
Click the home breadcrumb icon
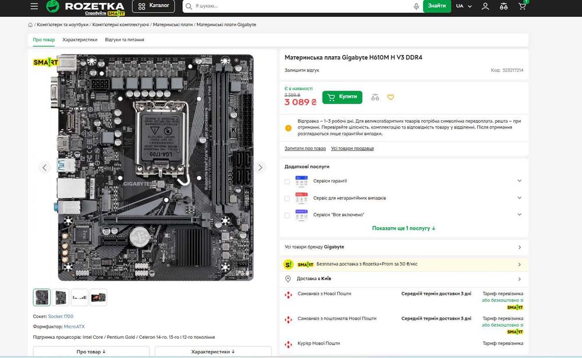[x=30, y=25]
